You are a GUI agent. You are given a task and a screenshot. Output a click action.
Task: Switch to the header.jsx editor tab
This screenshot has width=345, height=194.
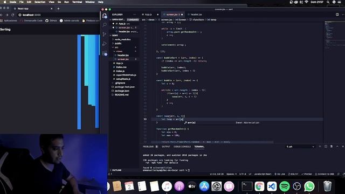[x=196, y=15]
